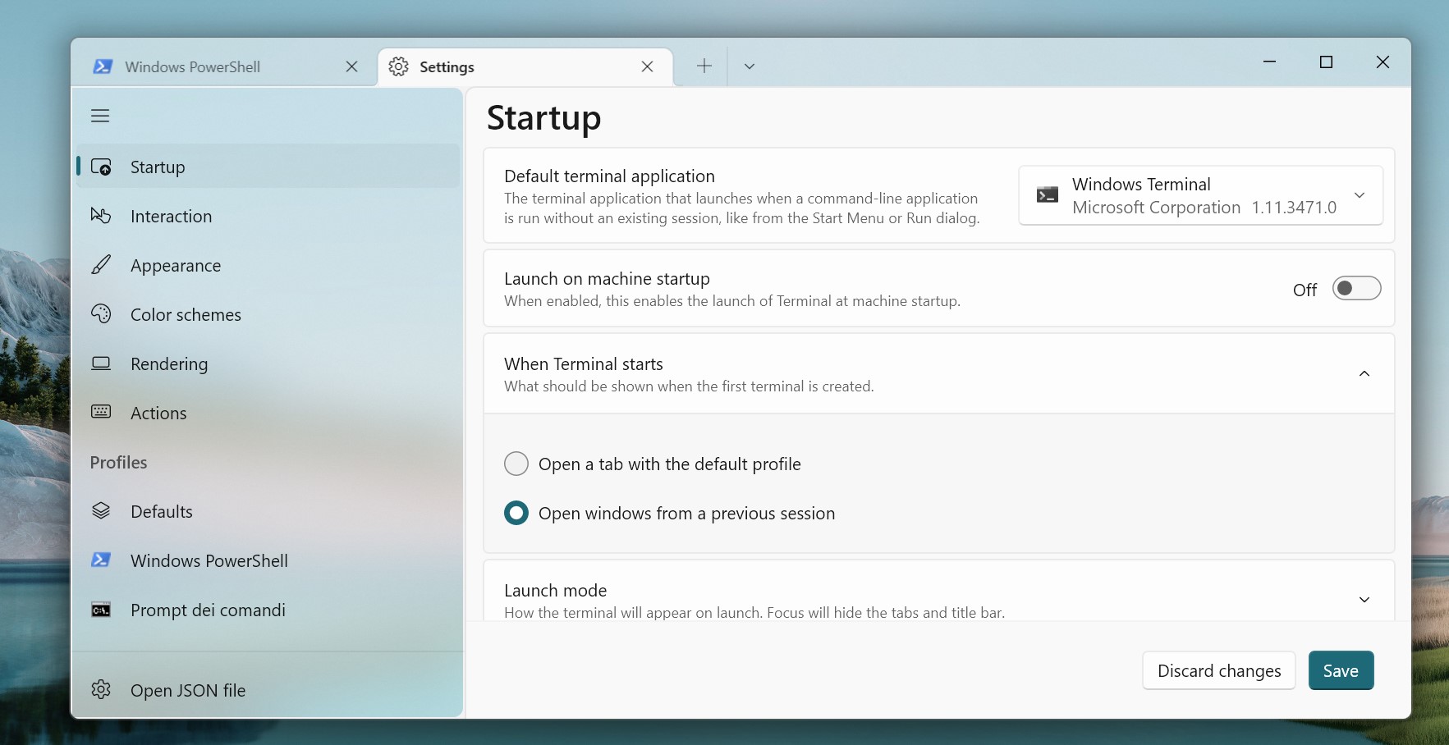Open the Defaults profile settings
1449x745 pixels.
click(x=268, y=511)
